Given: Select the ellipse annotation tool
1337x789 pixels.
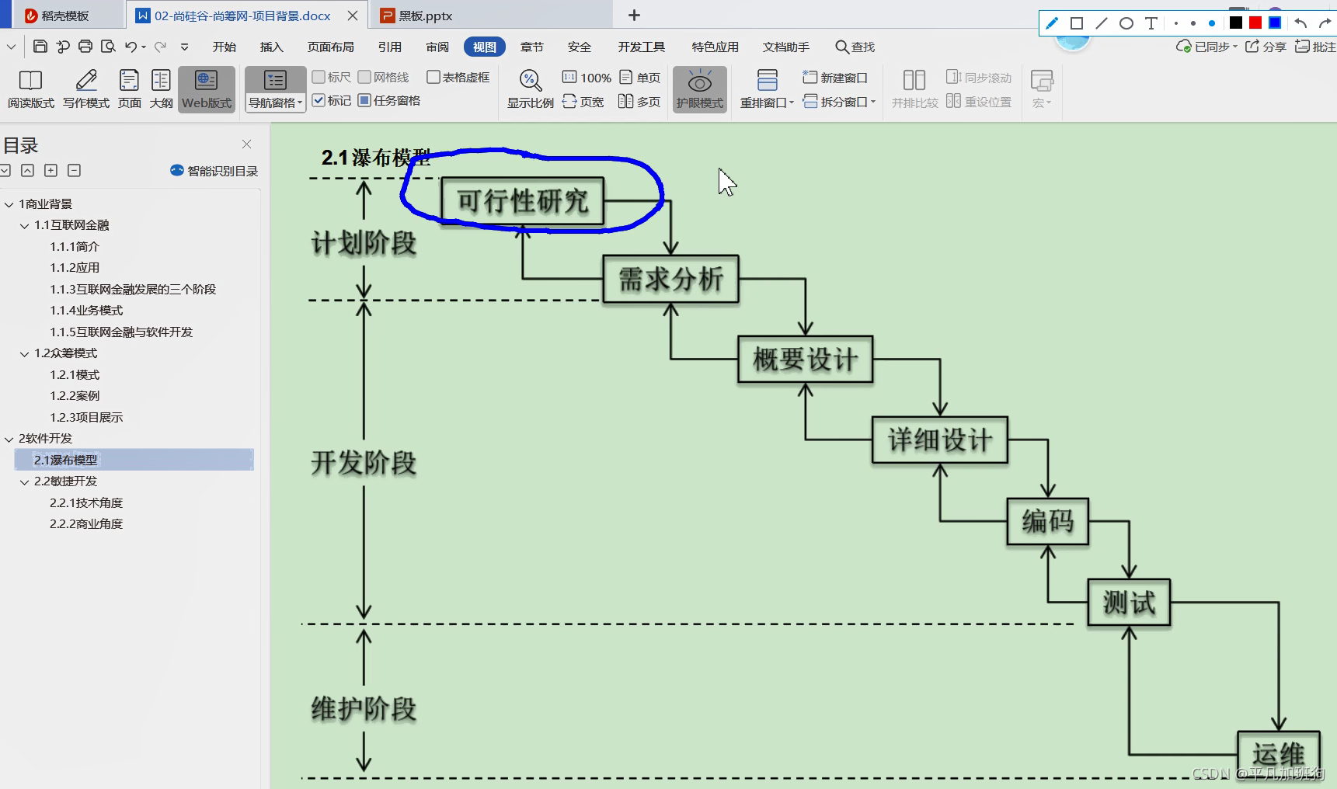Looking at the screenshot, I should 1126,23.
